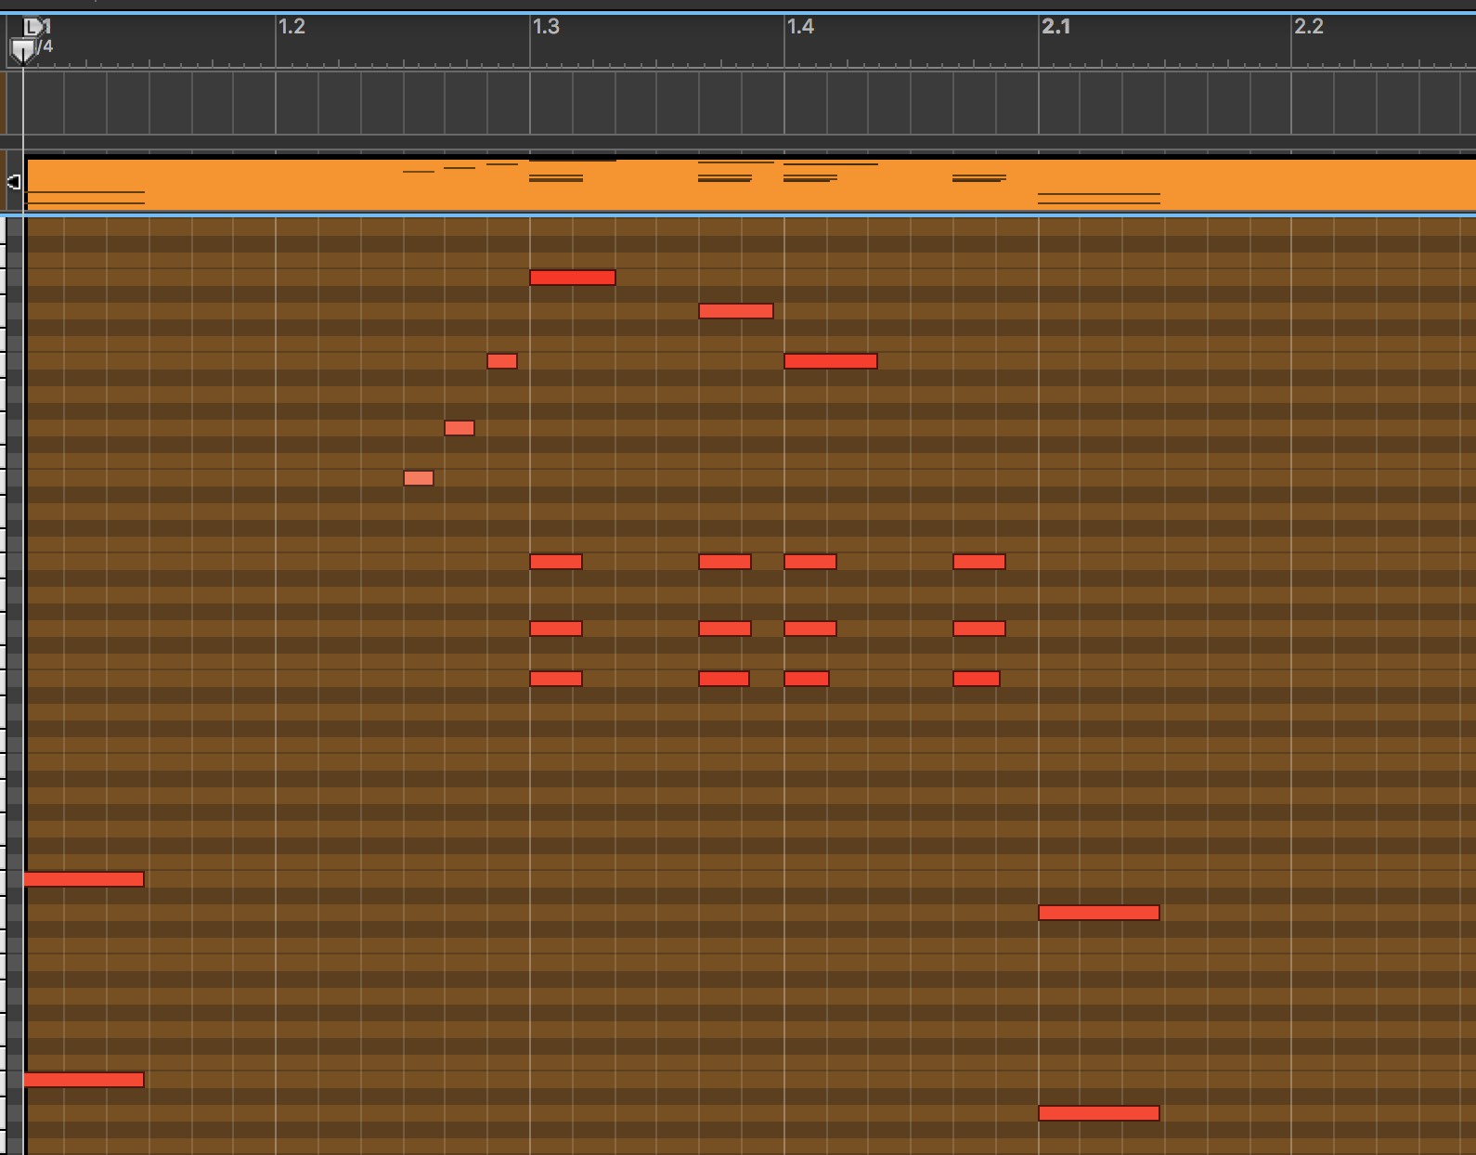Select the bottom chord note at 1.4
1476x1155 pixels.
pyautogui.click(x=807, y=679)
